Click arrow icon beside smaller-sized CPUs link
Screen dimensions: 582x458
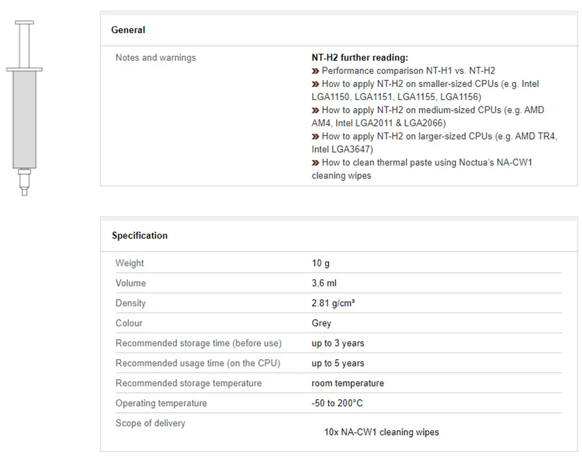coord(315,84)
